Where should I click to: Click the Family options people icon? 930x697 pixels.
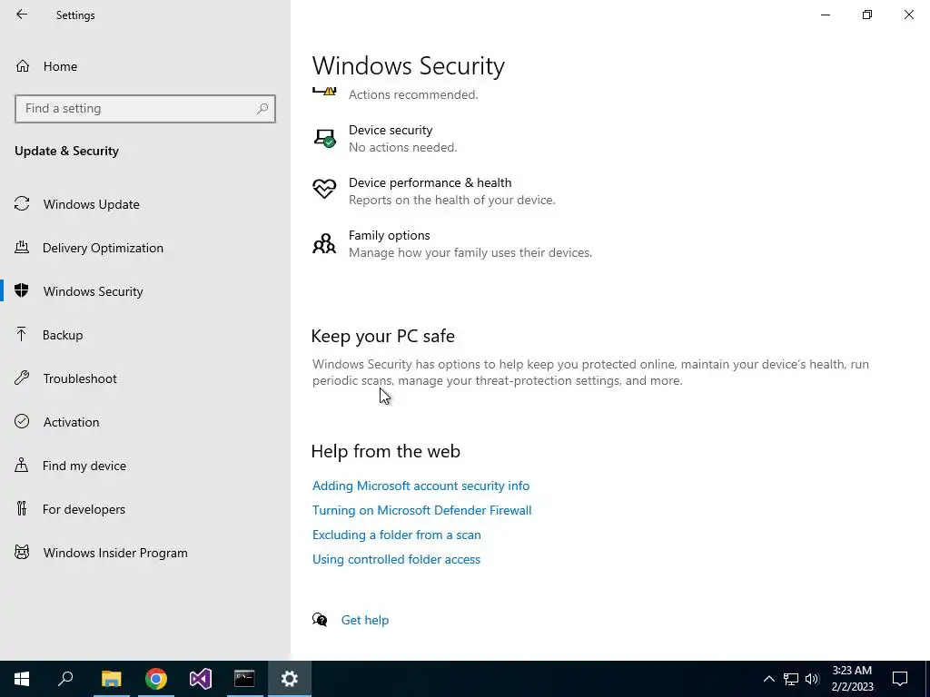[x=324, y=243]
